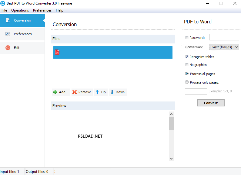Click the red X Remove icon
Image resolution: width=241 pixels, height=175 pixels.
coord(75,92)
